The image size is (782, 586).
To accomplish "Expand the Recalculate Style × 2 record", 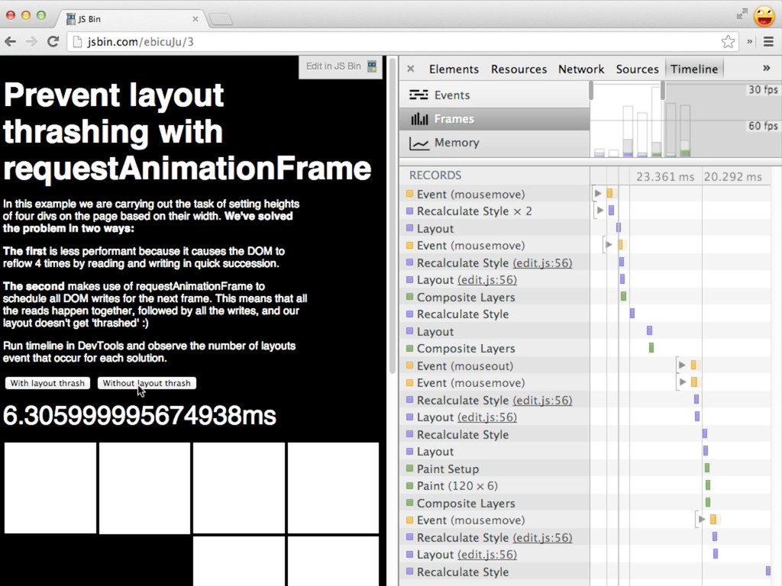I will [600, 211].
